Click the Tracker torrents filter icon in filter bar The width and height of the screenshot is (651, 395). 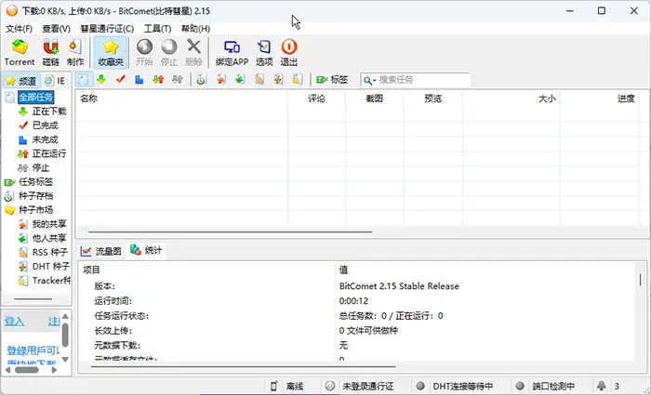coord(298,80)
